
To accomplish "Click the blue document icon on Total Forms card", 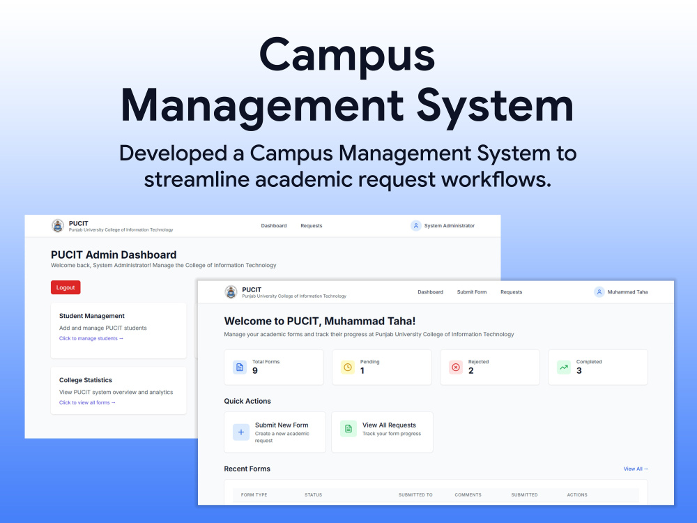I will pos(240,367).
